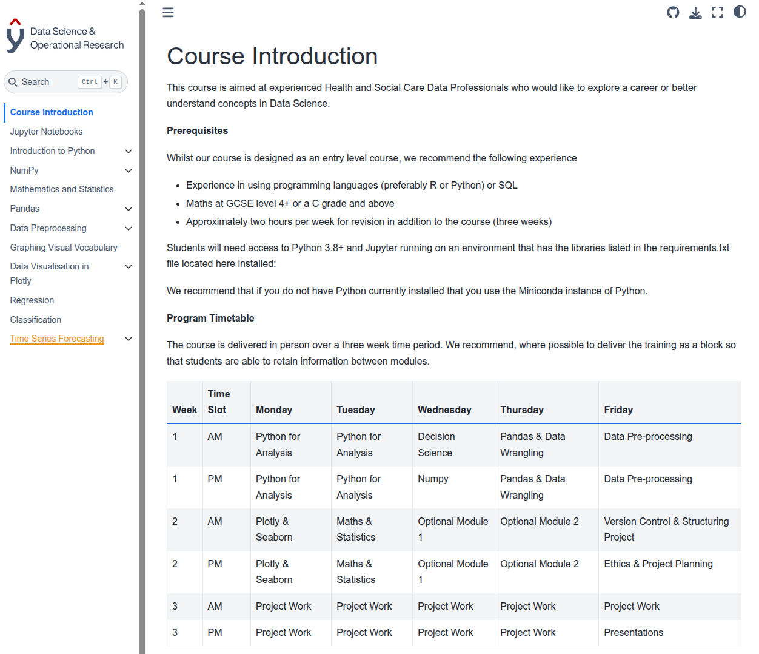This screenshot has width=759, height=654.
Task: Expand the NumPy section chevron
Action: click(129, 170)
